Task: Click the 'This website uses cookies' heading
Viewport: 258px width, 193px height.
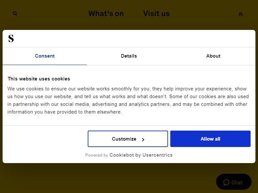Action: point(39,79)
